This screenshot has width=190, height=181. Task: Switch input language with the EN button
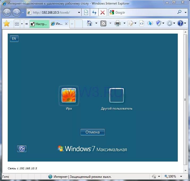coord(14,39)
